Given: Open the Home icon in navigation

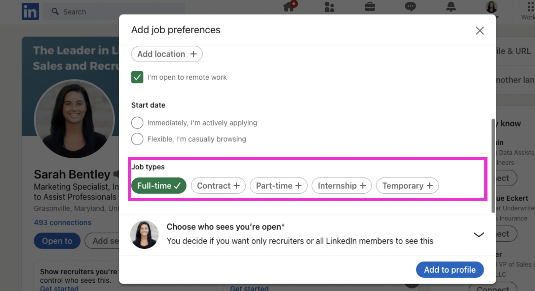Looking at the screenshot, I should [x=289, y=6].
